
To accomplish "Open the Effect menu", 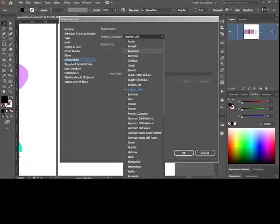I will coord(67,3).
